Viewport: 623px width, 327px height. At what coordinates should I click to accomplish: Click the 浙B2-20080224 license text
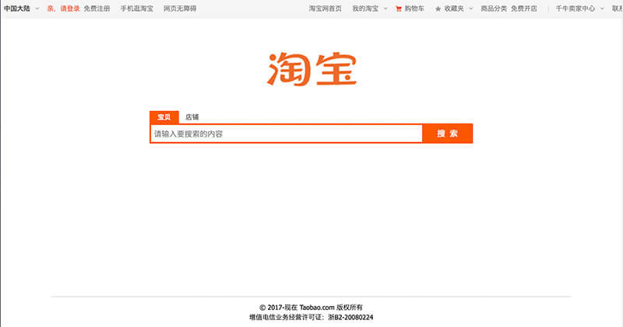tap(350, 317)
